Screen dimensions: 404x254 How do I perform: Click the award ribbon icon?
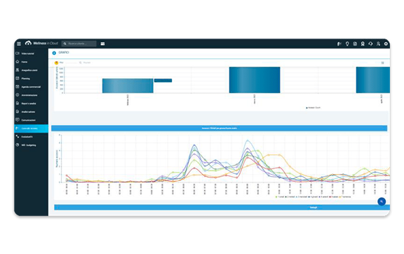pos(363,44)
